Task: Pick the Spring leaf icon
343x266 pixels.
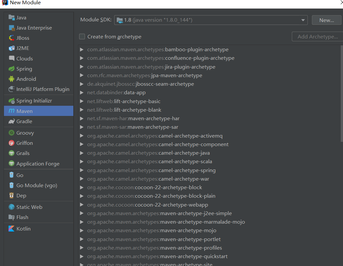Action: pos(12,69)
